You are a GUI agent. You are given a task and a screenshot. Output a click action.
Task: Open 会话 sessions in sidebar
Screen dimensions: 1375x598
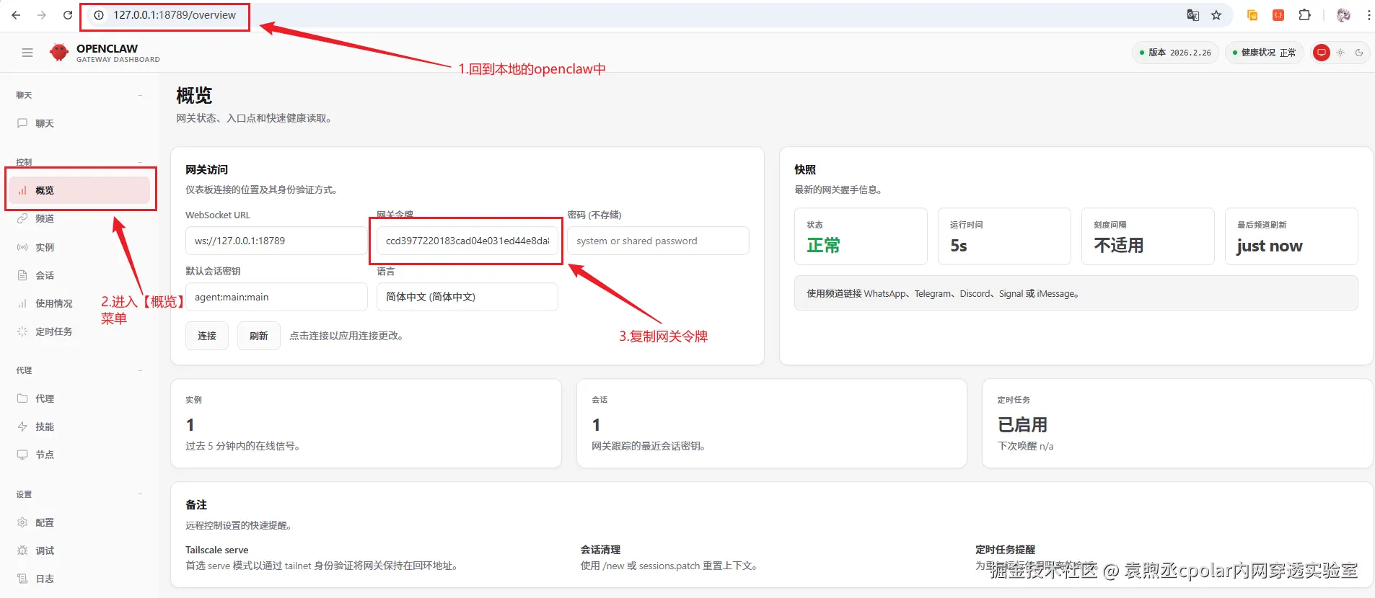(x=79, y=275)
